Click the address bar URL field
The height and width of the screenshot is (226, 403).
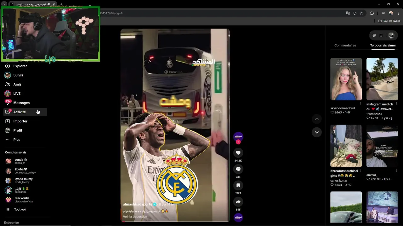click(x=220, y=13)
